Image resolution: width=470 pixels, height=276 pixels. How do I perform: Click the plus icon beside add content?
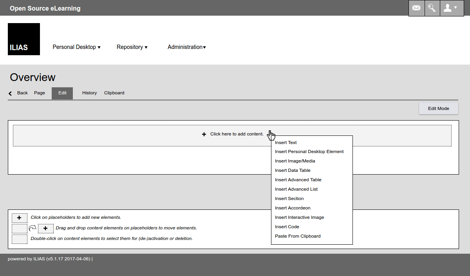click(204, 134)
